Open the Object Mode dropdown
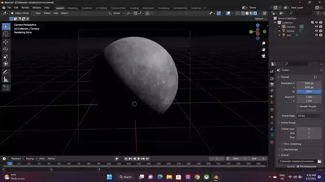The width and height of the screenshot is (325, 182). tap(21, 13)
